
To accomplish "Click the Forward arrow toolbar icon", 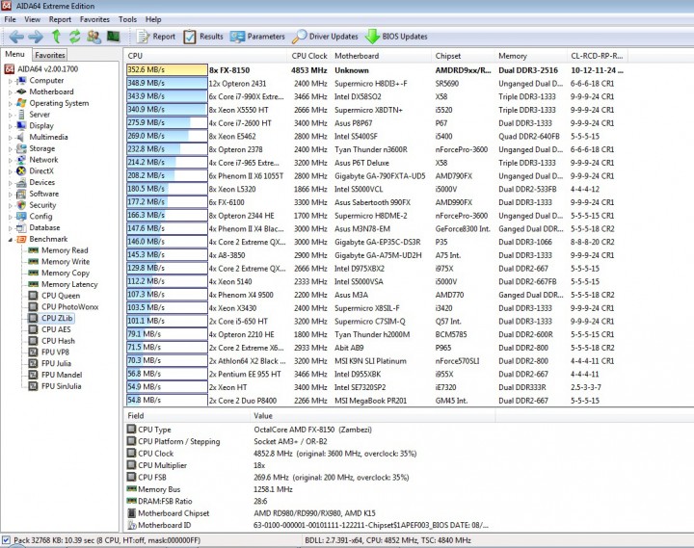I will (x=36, y=37).
